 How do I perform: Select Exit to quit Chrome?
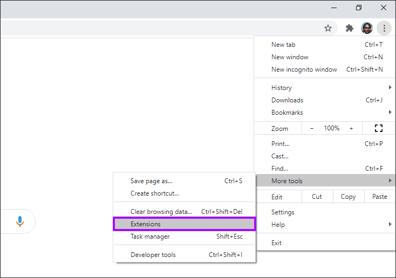325,243
